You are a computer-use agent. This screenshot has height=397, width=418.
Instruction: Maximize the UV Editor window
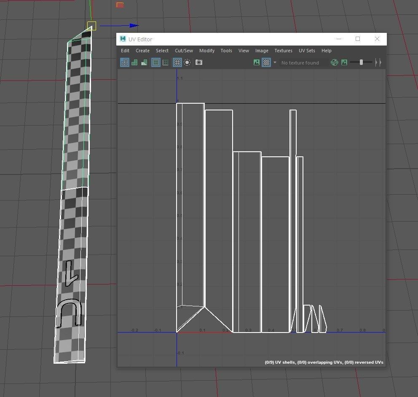(358, 39)
